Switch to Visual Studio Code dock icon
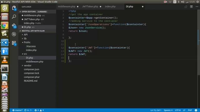The height and width of the screenshot is (112, 200). 5,43
